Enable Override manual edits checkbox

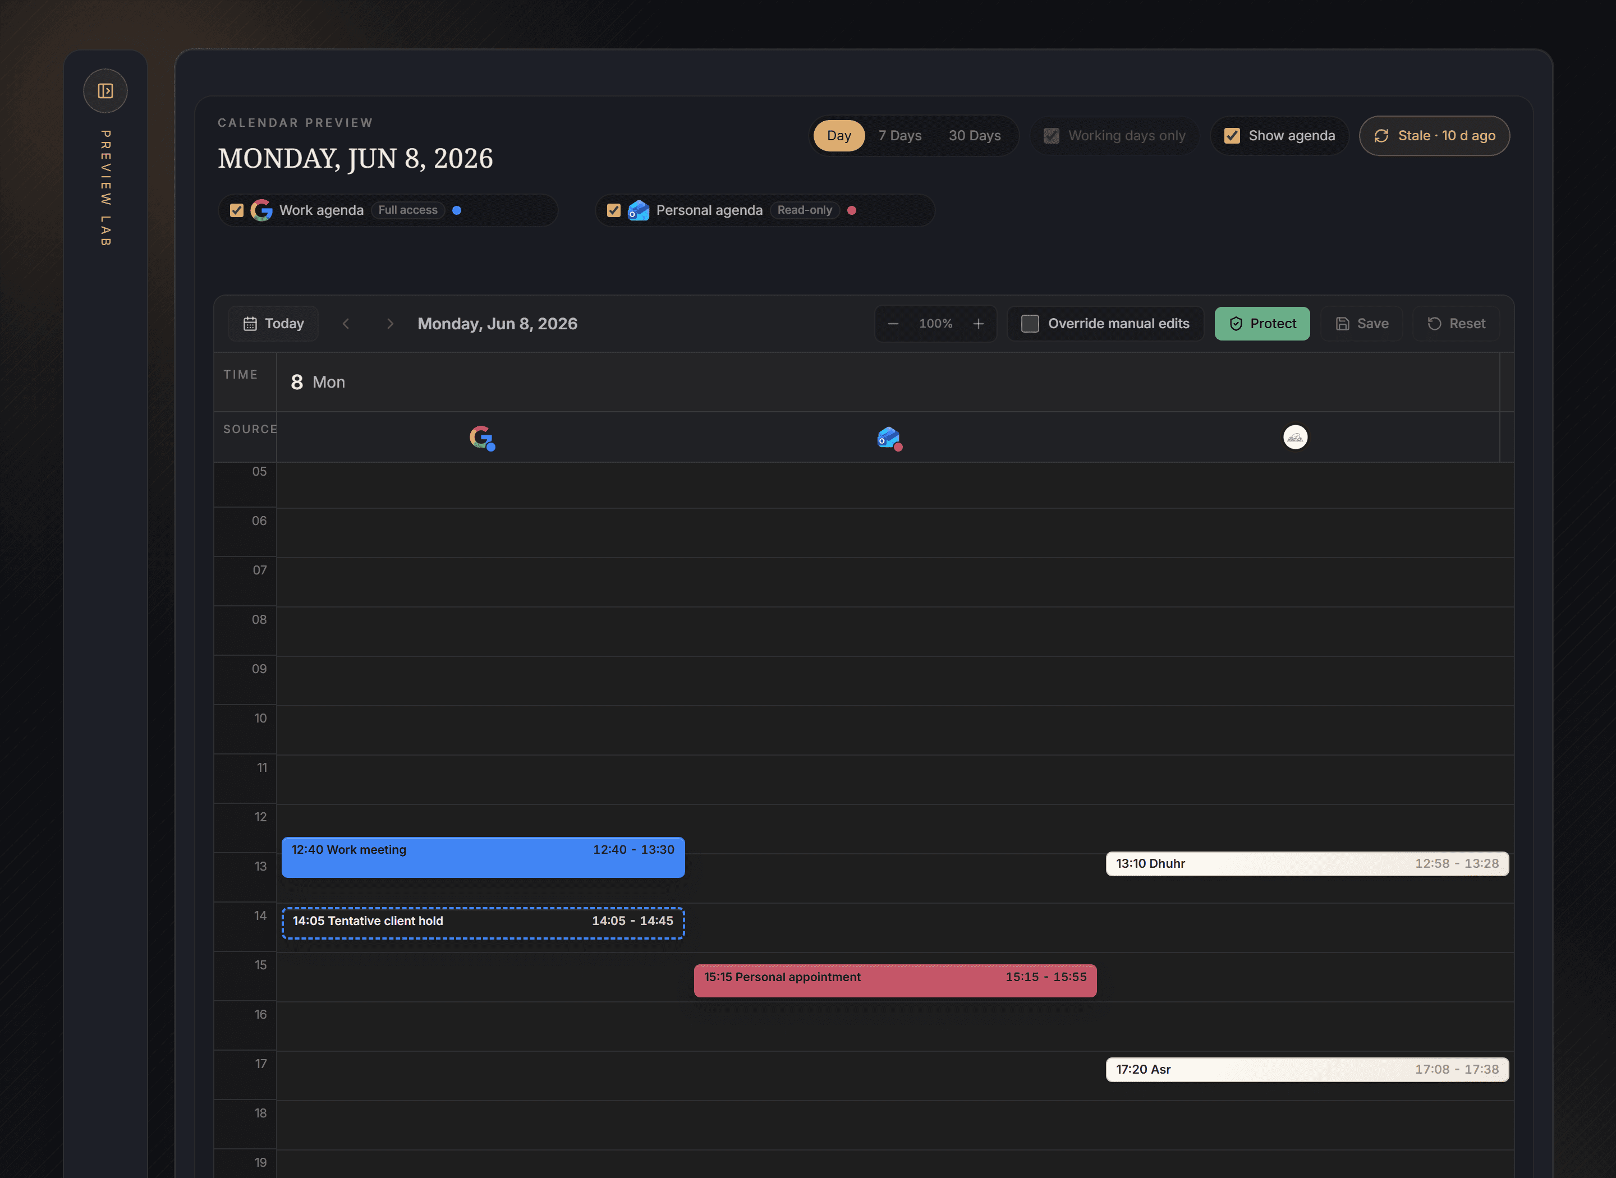click(x=1030, y=324)
